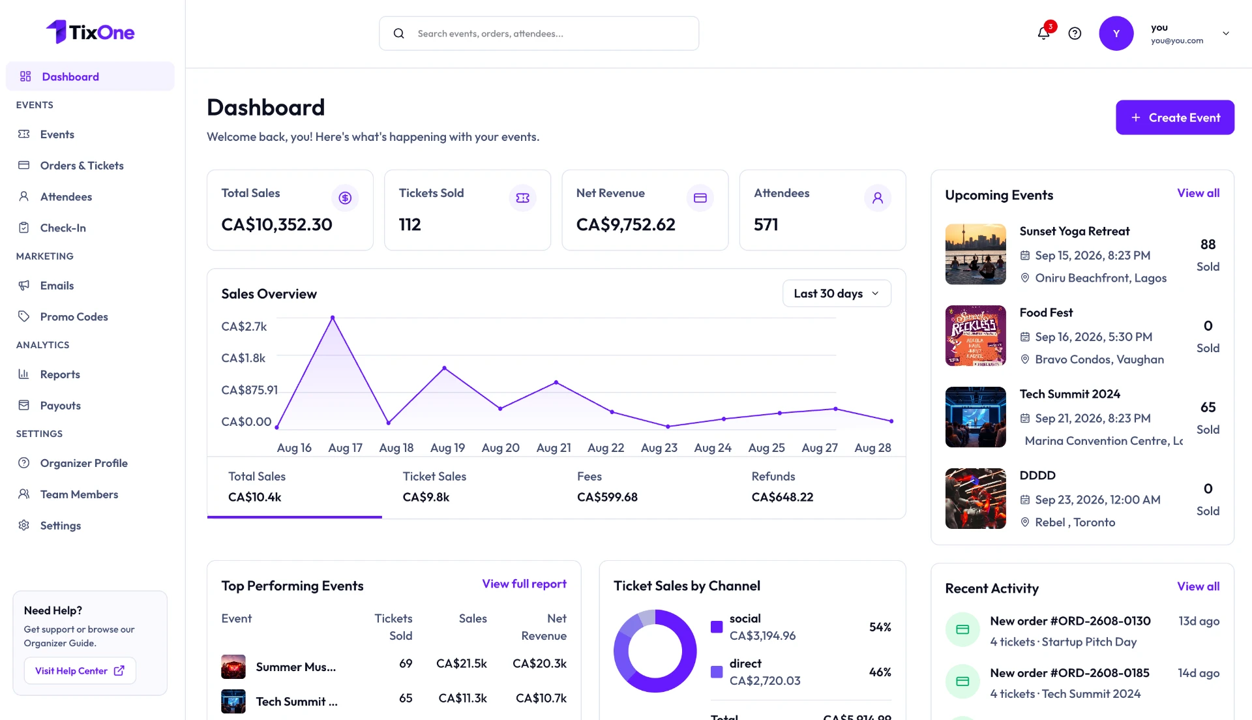
Task: Click Tech Summit ... row in top events
Action: click(394, 701)
